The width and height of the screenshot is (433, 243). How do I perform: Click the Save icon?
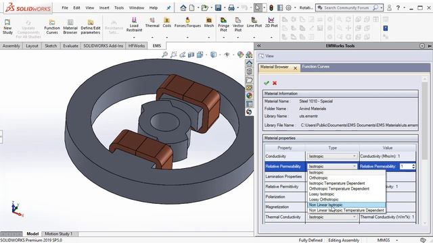tap(218, 7)
